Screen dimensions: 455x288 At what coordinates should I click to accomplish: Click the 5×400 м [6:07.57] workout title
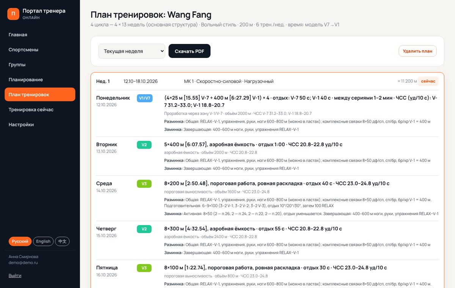click(x=253, y=144)
